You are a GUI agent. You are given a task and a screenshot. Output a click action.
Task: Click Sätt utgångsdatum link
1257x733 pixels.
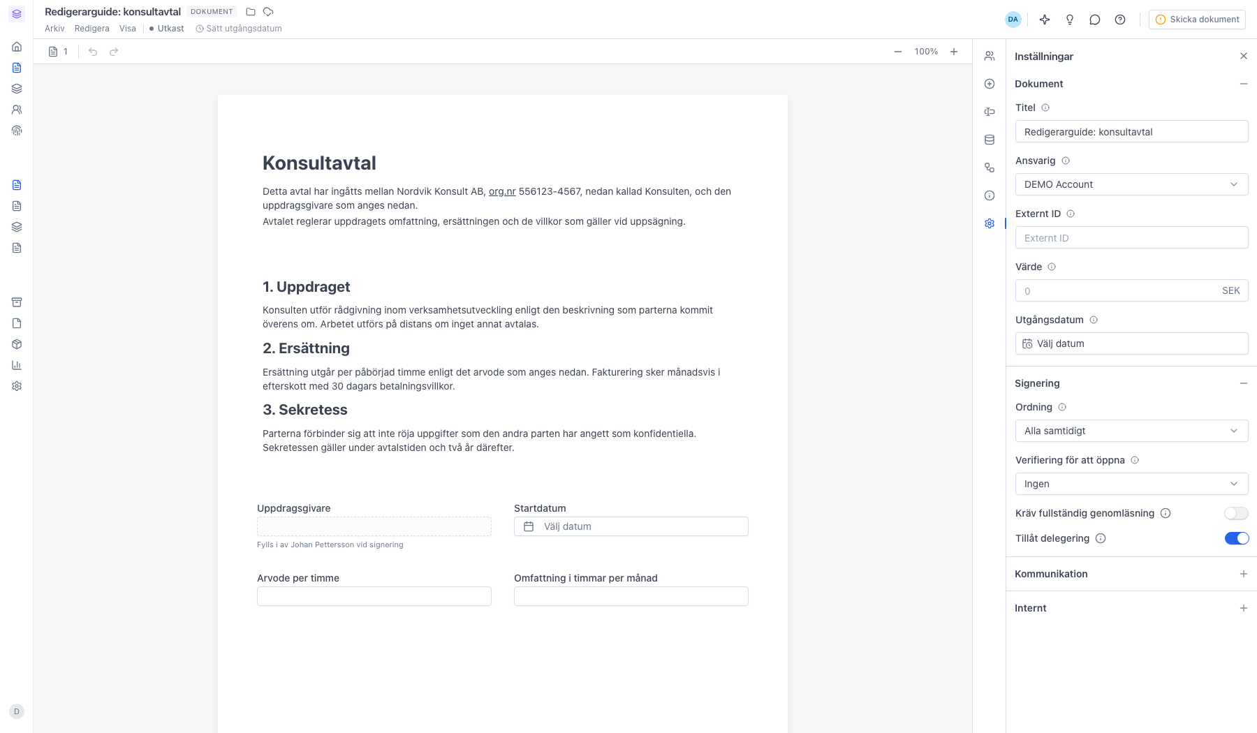pyautogui.click(x=239, y=29)
